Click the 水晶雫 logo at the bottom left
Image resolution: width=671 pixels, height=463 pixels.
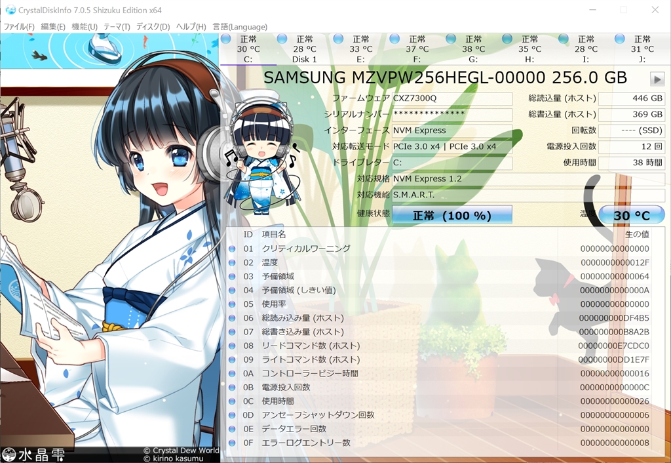click(x=33, y=455)
